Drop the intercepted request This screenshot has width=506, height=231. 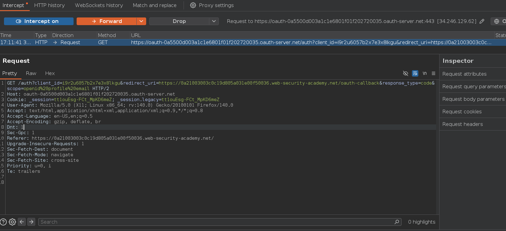pos(179,21)
